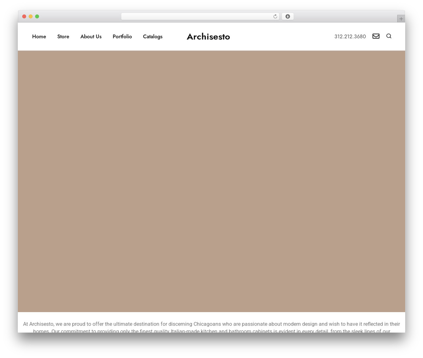Open the Catalogs menu item
423x358 pixels.
tap(153, 37)
